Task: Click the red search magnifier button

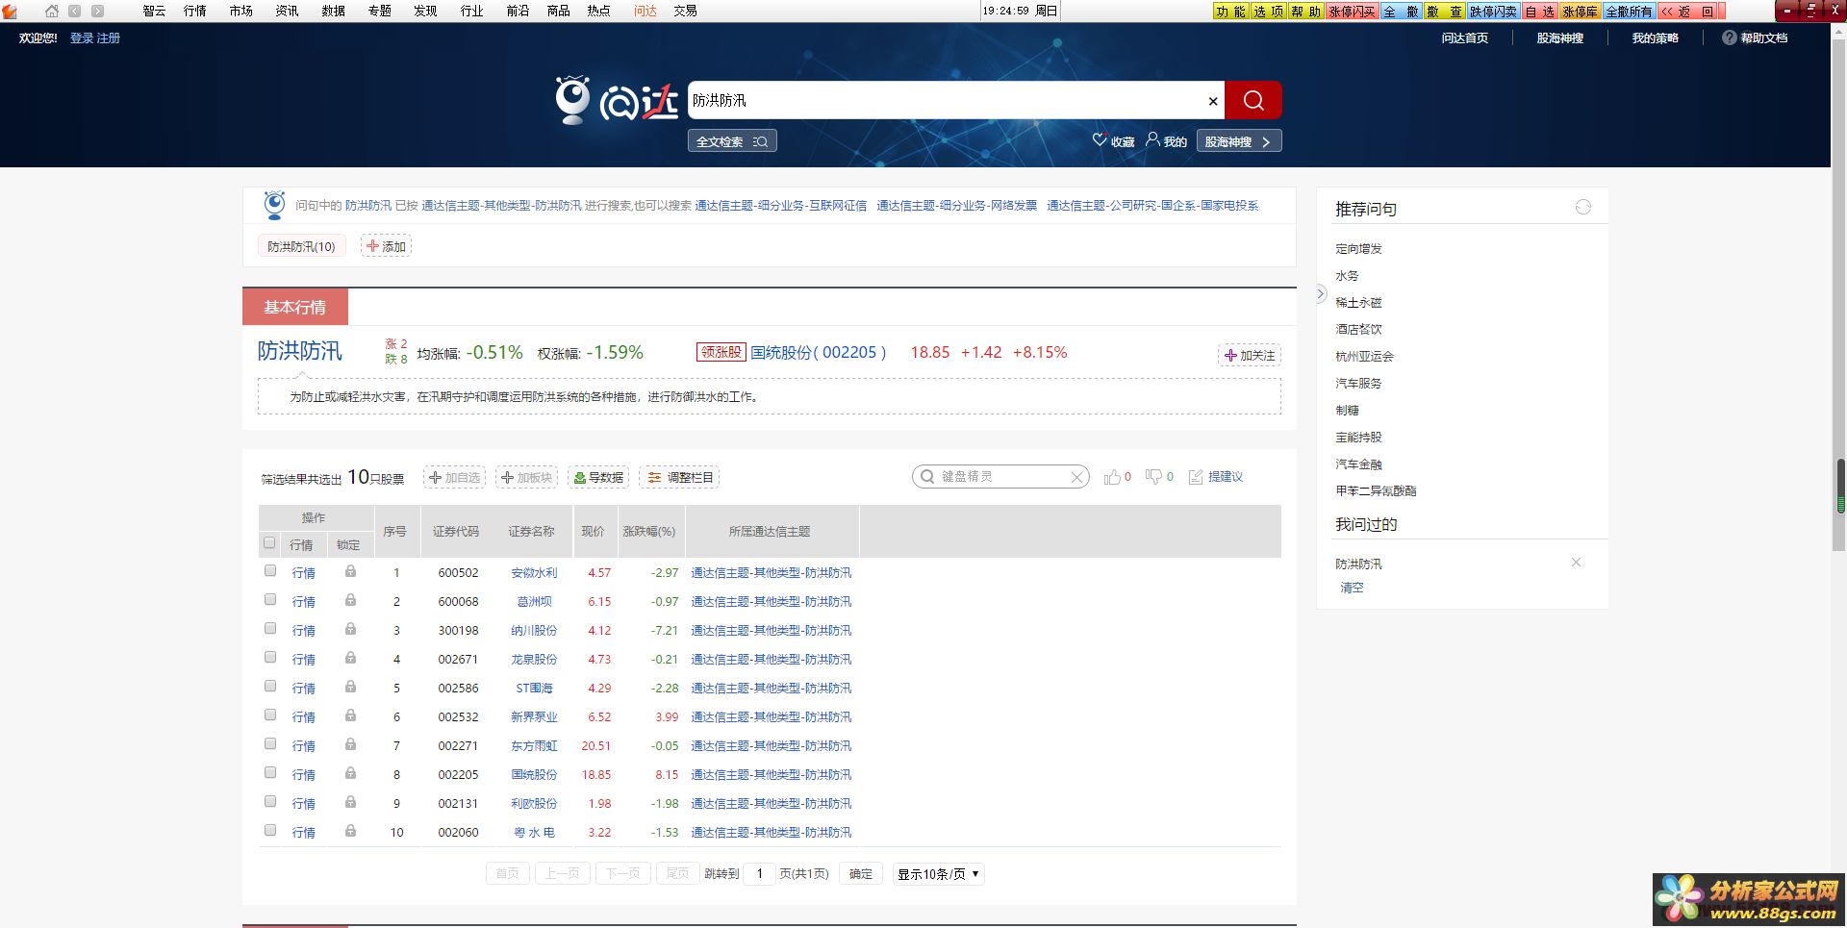Action: coord(1253,100)
